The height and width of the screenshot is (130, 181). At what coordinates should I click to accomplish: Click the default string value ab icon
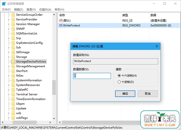61,21
